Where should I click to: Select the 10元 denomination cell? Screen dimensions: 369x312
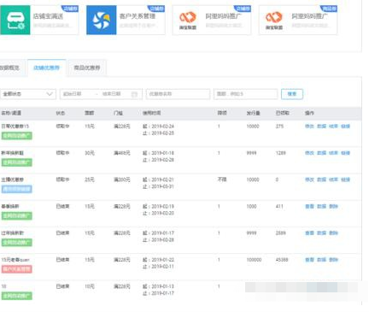90,286
